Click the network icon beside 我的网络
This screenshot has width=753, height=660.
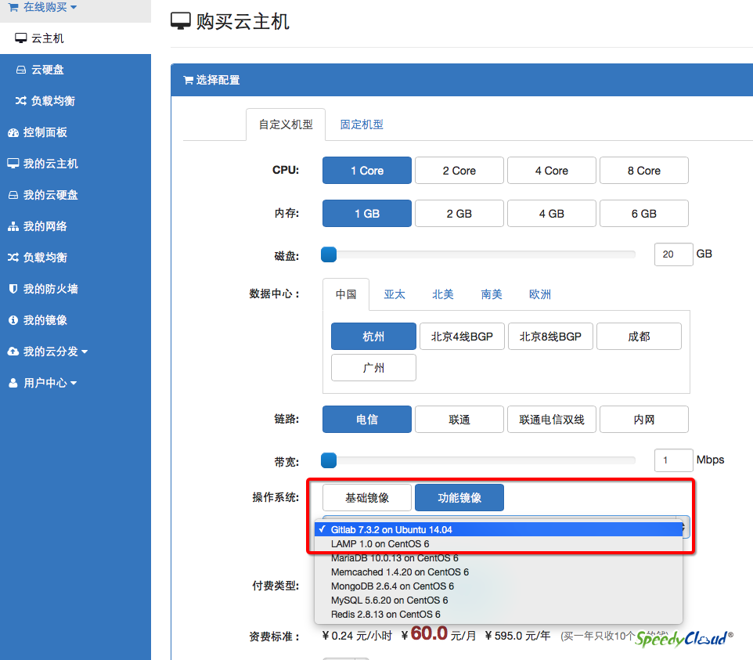click(x=13, y=226)
